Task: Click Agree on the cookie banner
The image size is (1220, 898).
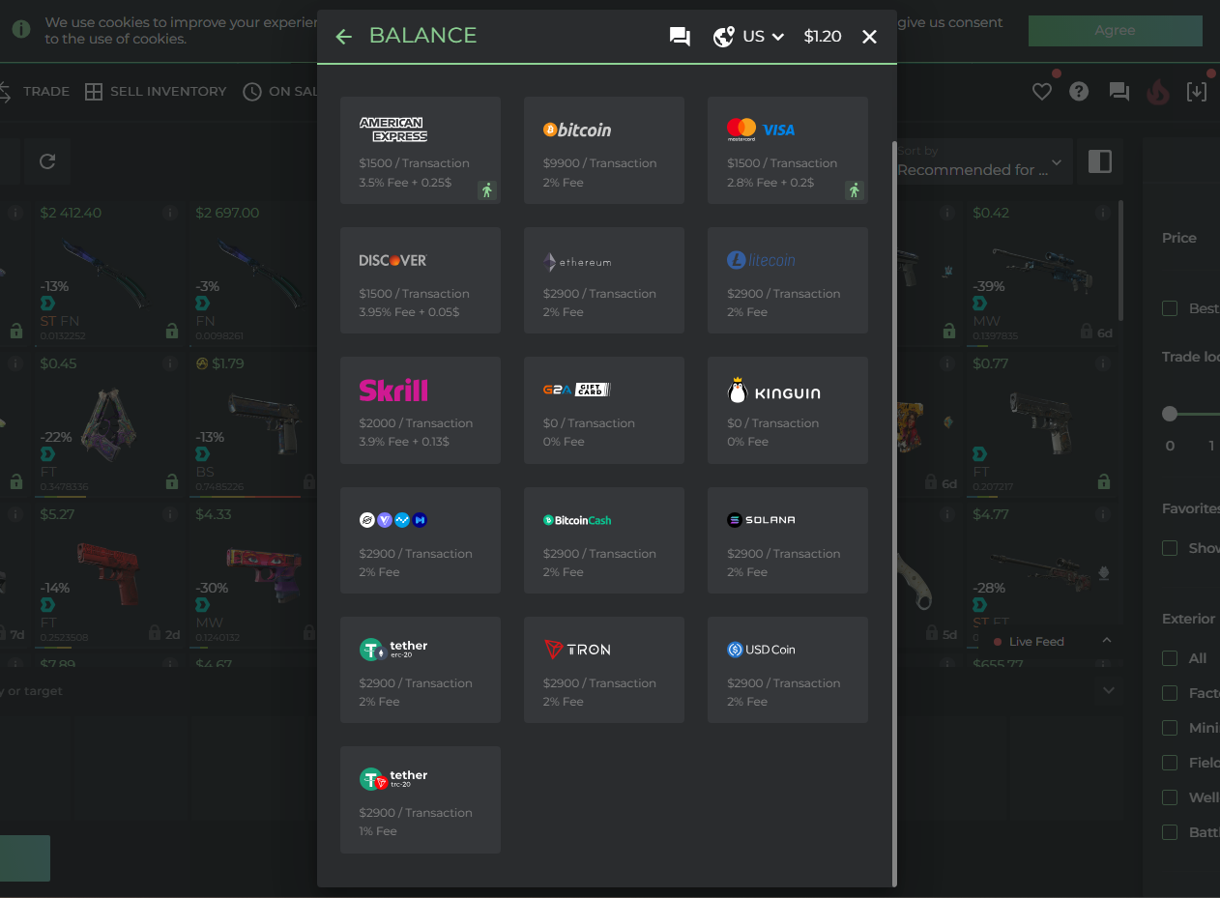Action: tap(1115, 30)
